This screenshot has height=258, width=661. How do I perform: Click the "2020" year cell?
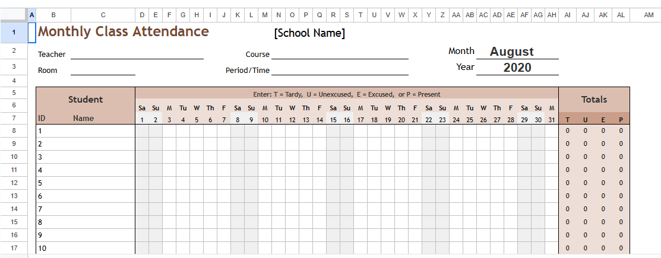coord(517,68)
